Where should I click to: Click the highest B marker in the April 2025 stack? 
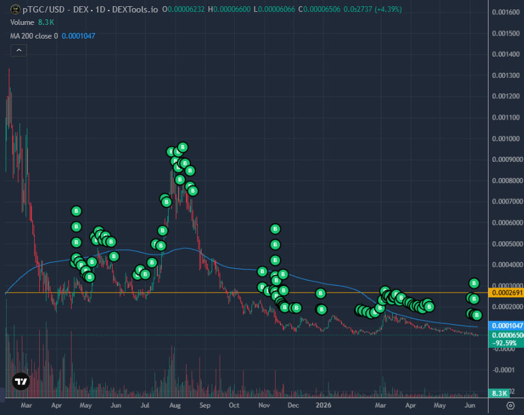pyautogui.click(x=76, y=211)
